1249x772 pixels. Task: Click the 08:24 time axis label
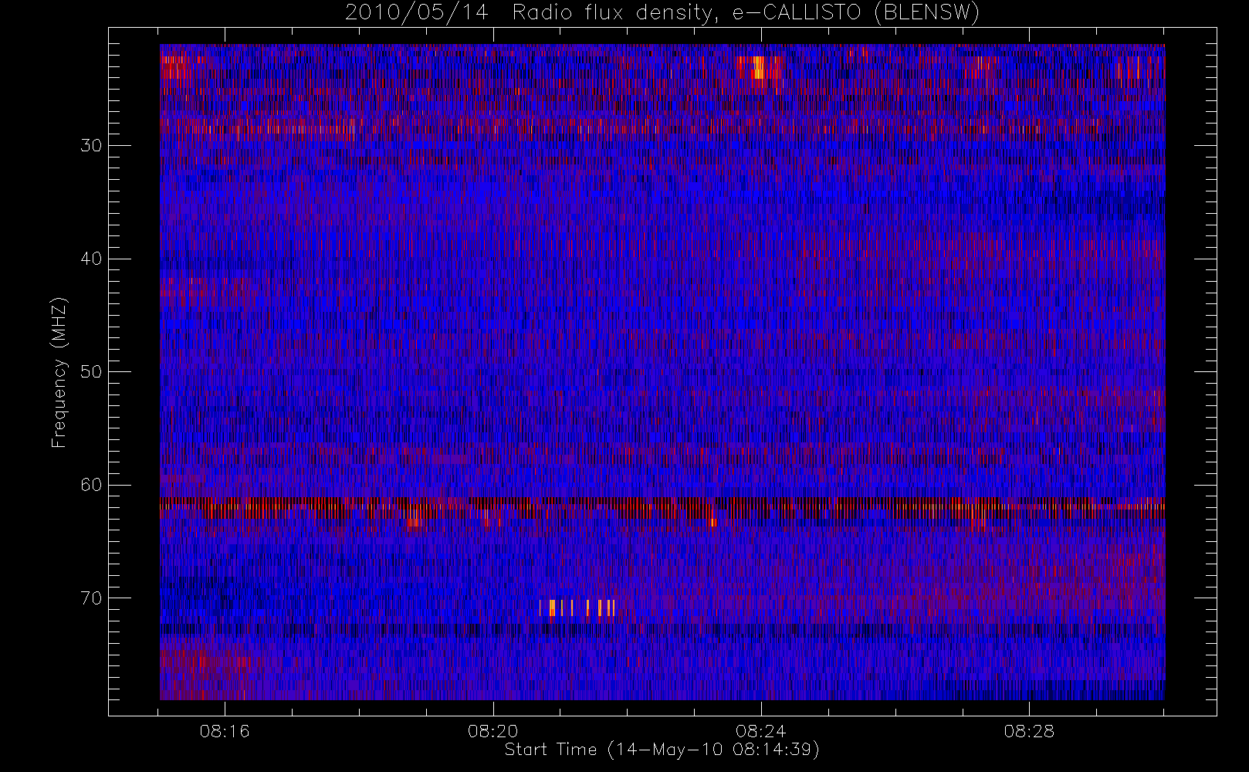click(761, 731)
